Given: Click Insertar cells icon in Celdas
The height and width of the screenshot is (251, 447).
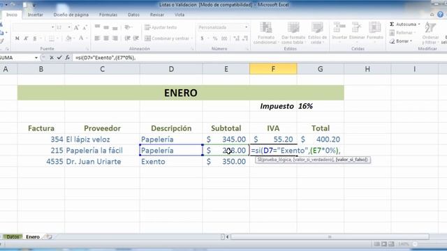Looking at the screenshot, I should (339, 31).
